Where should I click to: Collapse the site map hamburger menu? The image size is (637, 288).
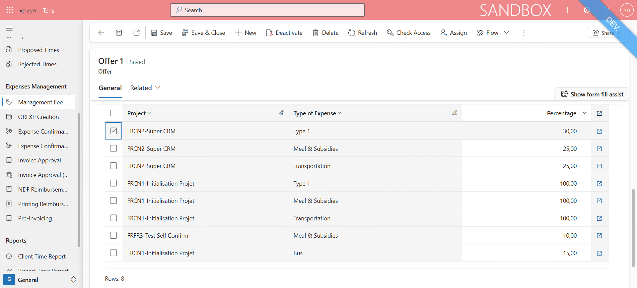pyautogui.click(x=9, y=29)
